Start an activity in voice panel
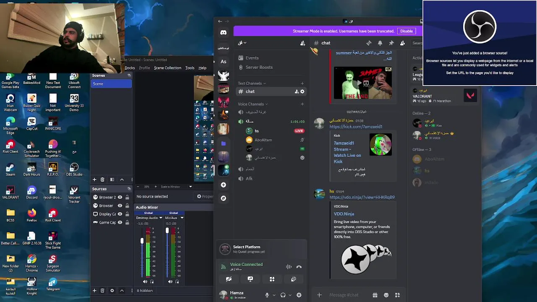Image resolution: width=537 pixels, height=302 pixels. pos(272,279)
